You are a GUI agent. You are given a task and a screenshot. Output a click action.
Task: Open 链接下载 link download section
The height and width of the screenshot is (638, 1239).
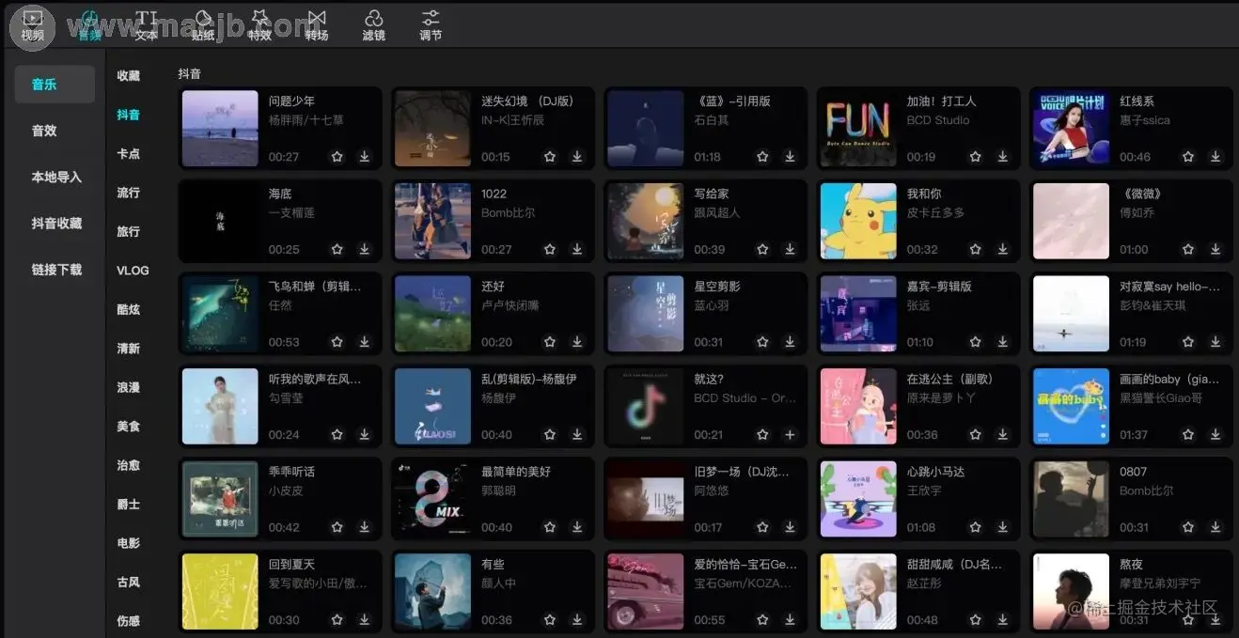(x=56, y=269)
